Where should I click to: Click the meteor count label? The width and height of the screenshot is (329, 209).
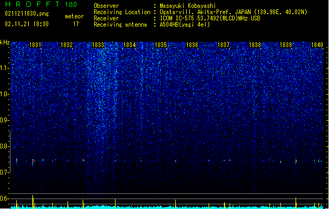[x=74, y=16]
